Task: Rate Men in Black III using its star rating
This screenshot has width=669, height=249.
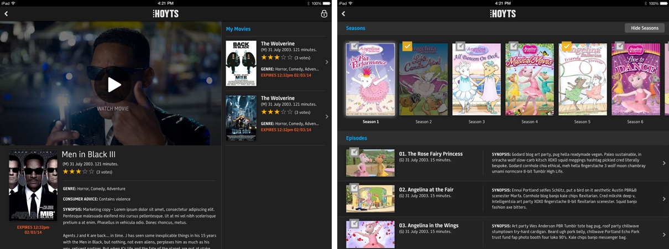Action: click(77, 172)
